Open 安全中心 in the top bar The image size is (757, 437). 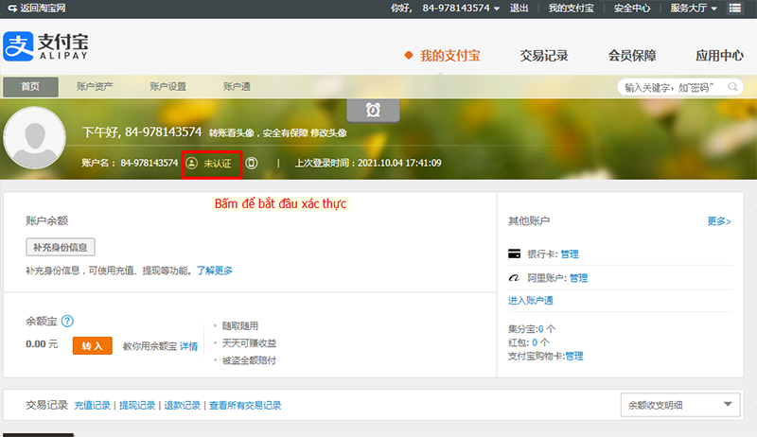click(632, 9)
